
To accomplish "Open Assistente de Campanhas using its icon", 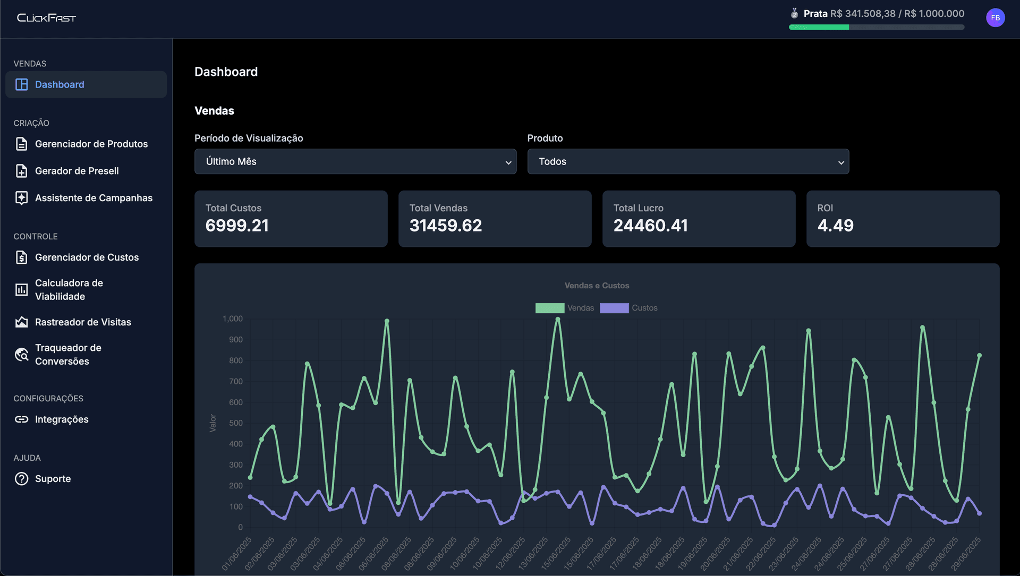I will click(x=21, y=197).
